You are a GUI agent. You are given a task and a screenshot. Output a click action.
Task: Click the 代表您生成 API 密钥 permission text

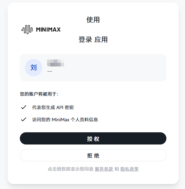coord(53,107)
